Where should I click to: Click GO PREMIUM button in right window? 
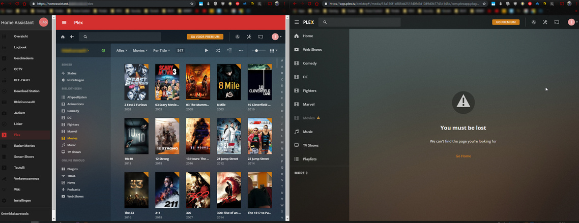coord(506,22)
